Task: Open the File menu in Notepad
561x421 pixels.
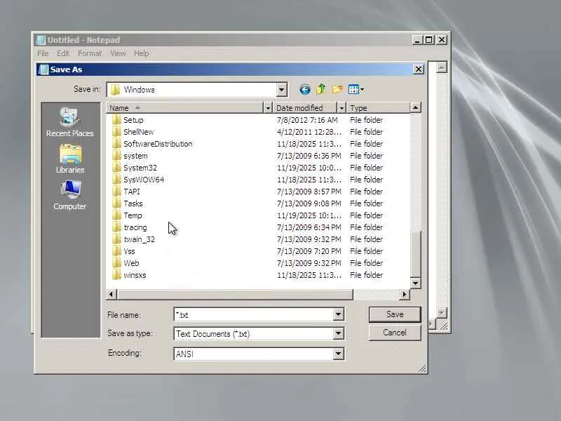Action: pyautogui.click(x=43, y=53)
